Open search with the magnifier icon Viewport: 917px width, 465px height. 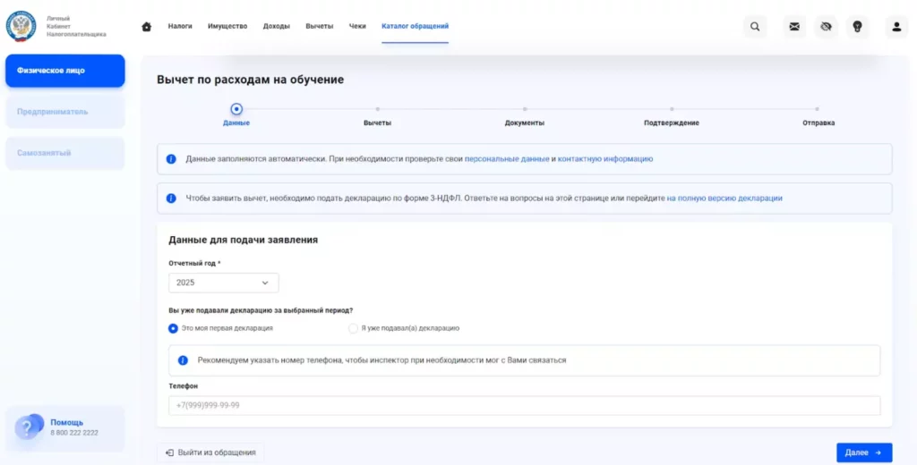point(755,27)
